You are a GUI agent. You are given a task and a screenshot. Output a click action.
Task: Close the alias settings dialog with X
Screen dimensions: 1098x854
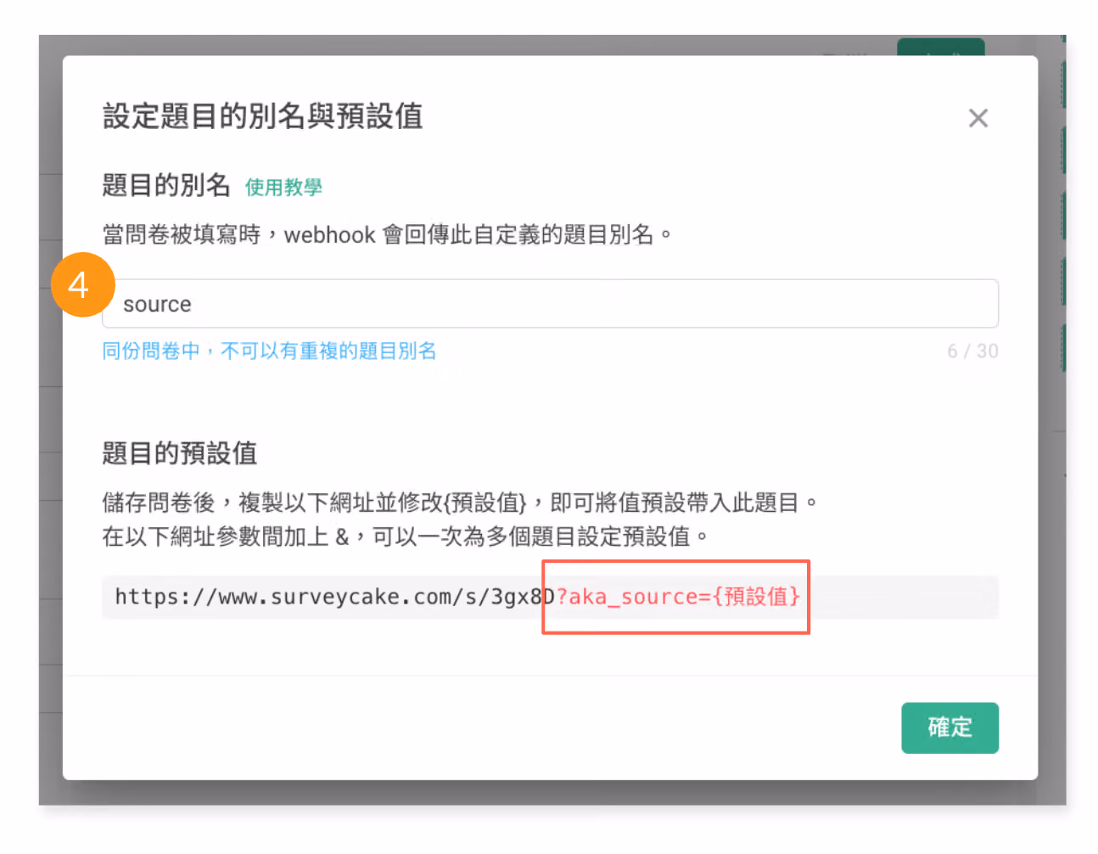(978, 118)
